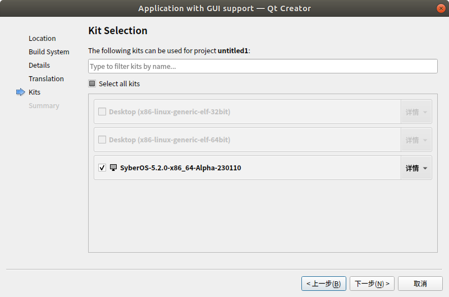Click the Summary wizard step

(44, 106)
